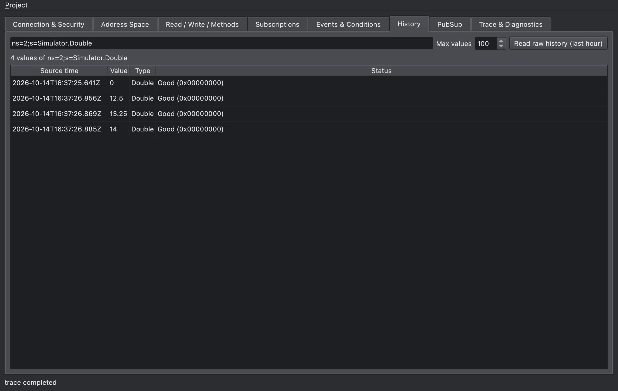Switch to the PubSub tab
Screen dimensions: 618x391
pyautogui.click(x=450, y=24)
